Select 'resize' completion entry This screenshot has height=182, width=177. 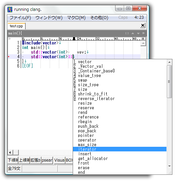(120, 103)
